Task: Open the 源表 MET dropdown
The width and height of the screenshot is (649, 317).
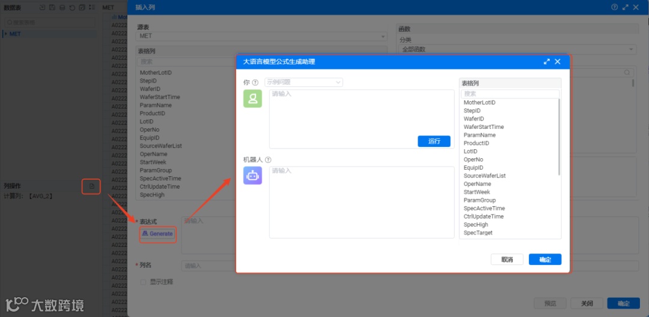Action: pyautogui.click(x=261, y=37)
